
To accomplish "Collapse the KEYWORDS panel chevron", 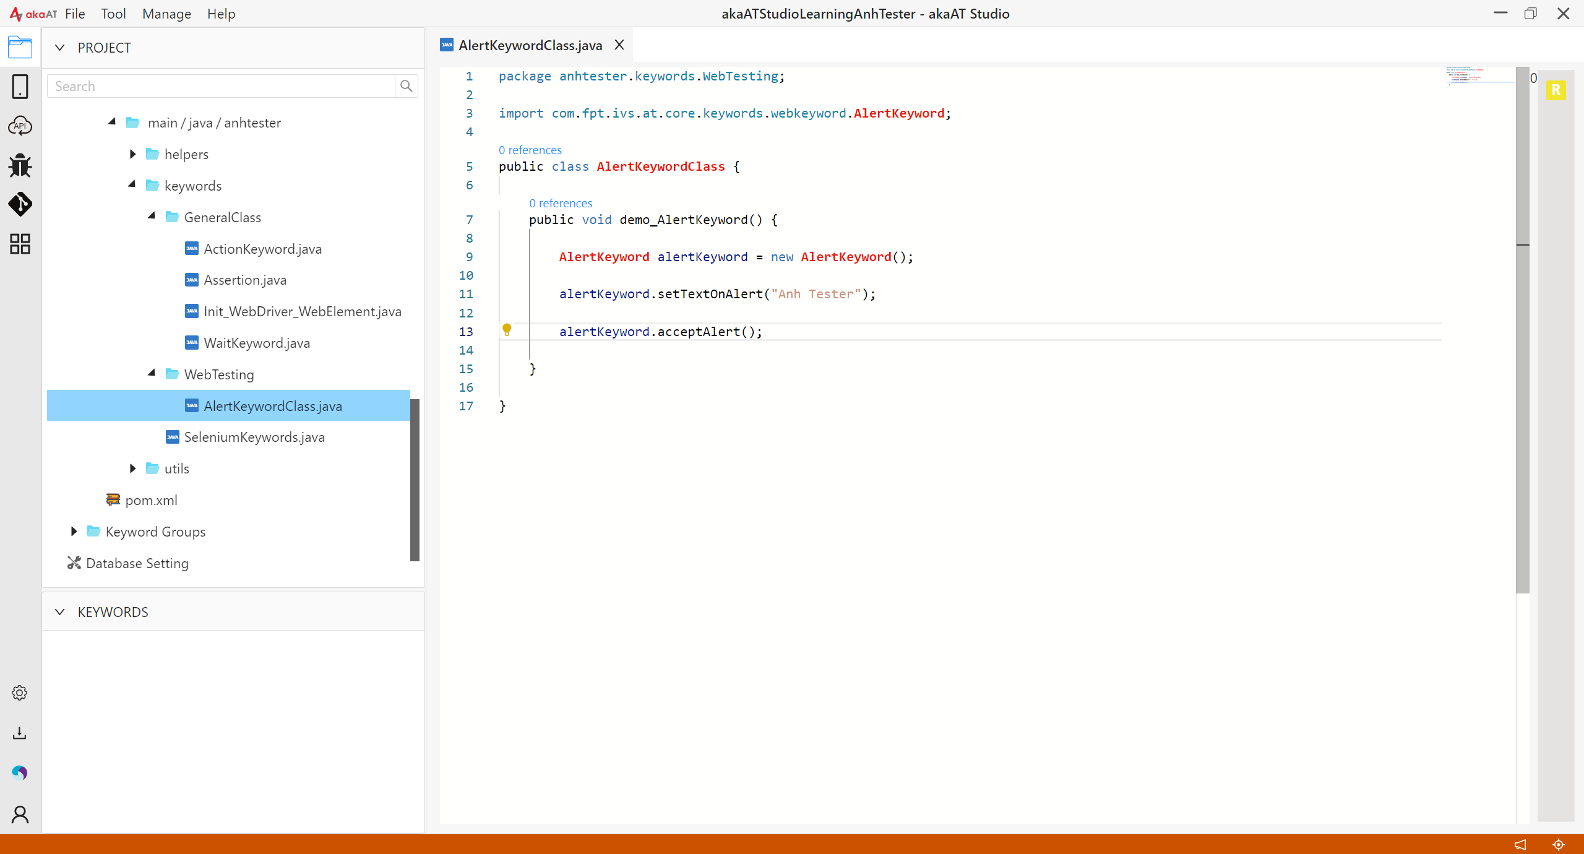I will 59,612.
